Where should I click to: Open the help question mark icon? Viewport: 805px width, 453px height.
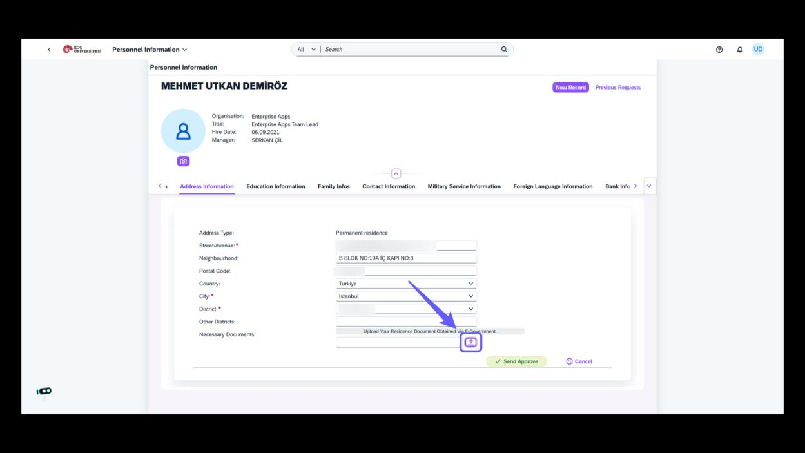719,50
